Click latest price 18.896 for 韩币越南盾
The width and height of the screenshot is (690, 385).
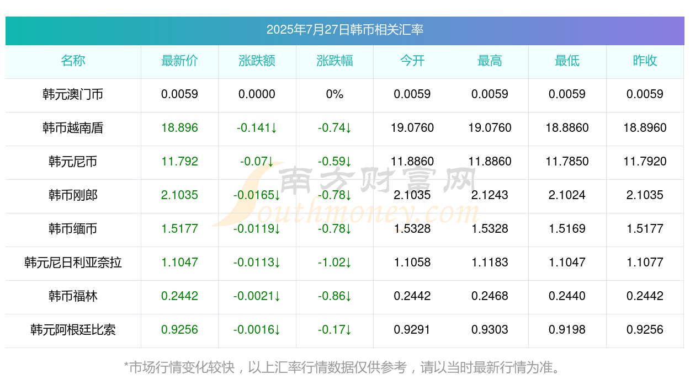click(x=179, y=128)
